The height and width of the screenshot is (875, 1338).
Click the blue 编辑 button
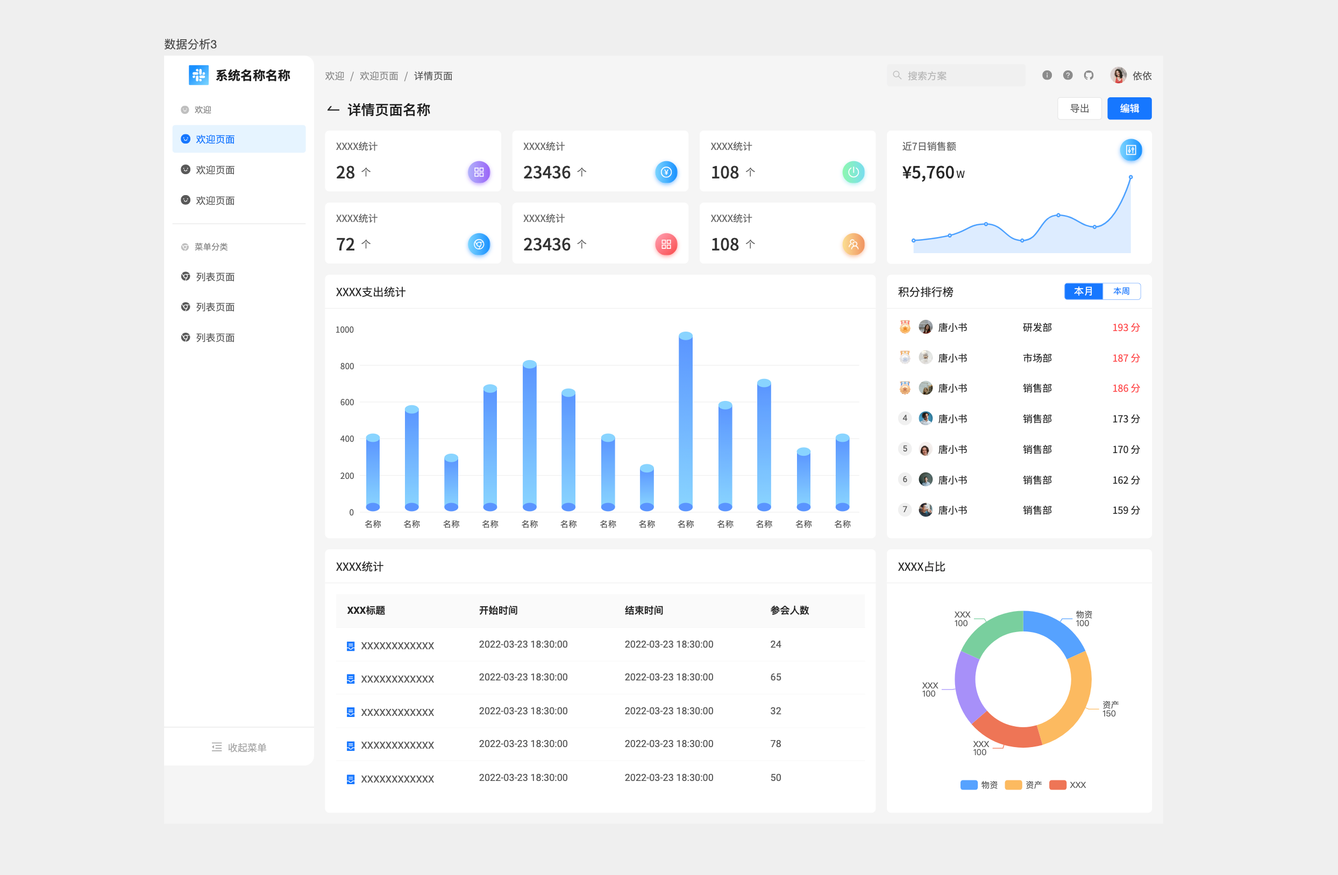pos(1129,109)
